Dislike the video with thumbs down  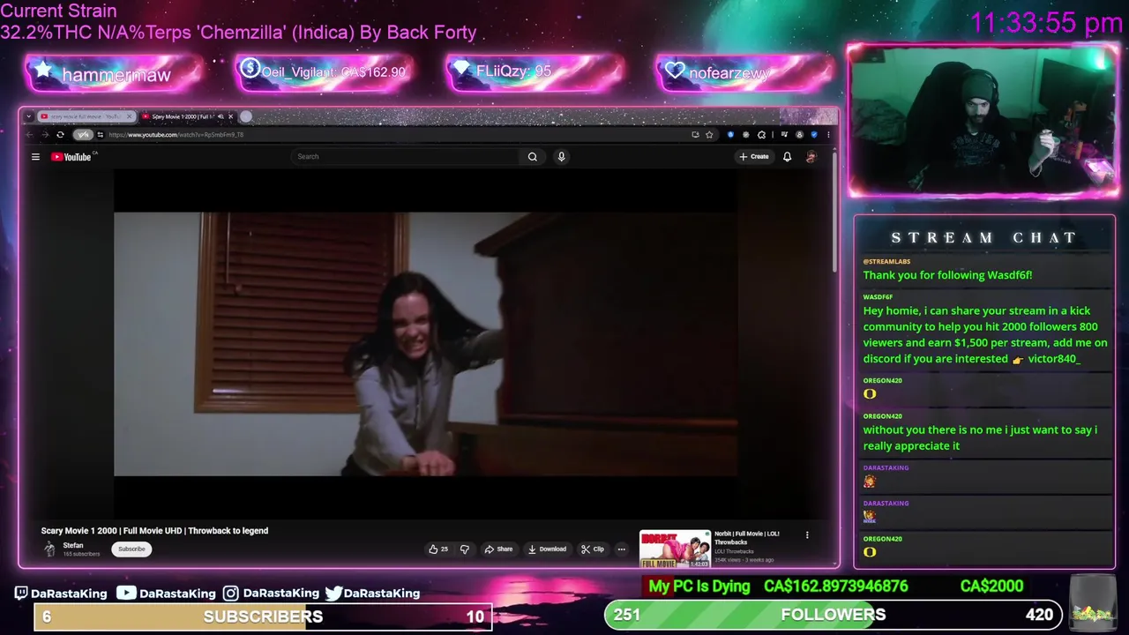(465, 549)
